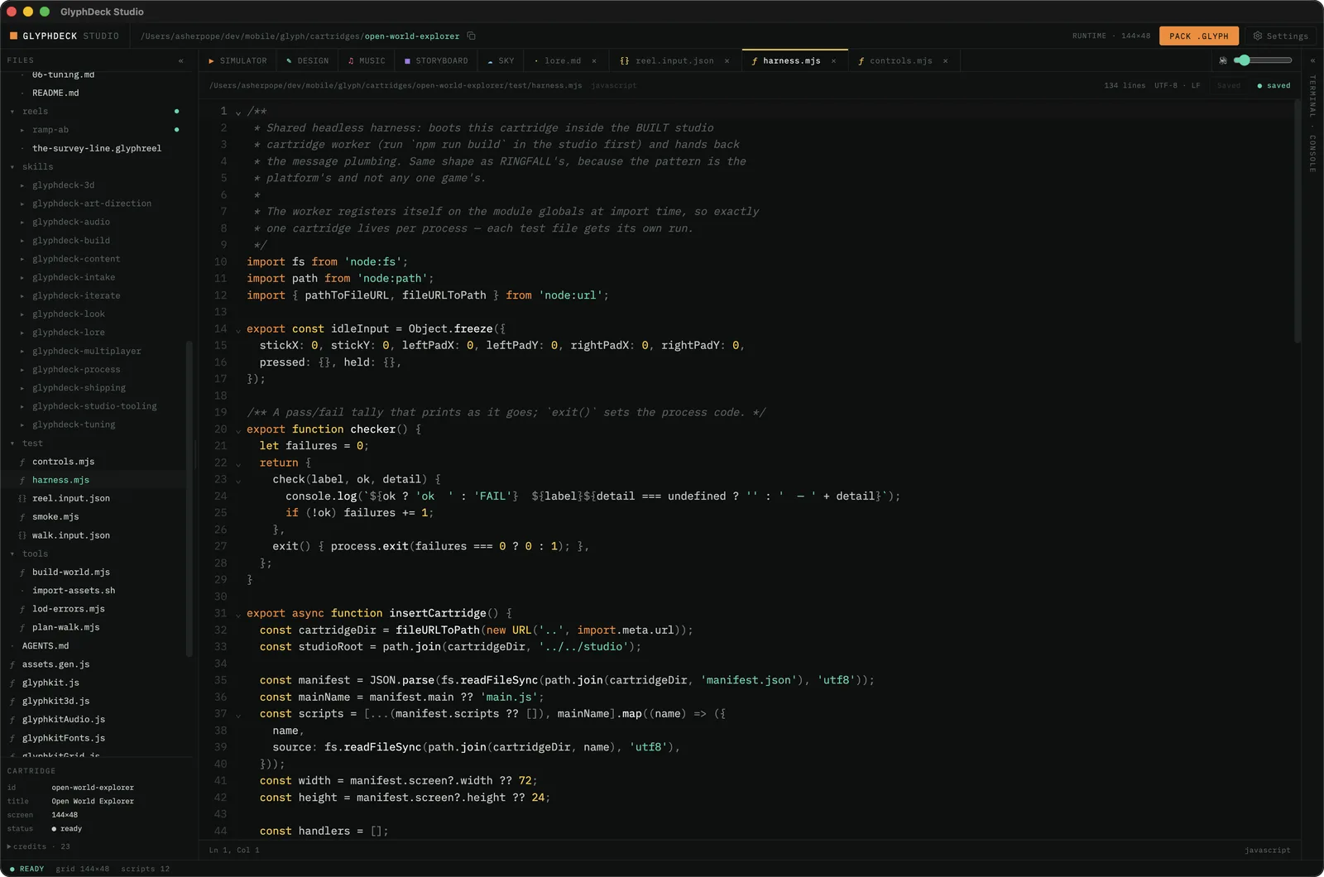Open the vertical Console panel label
Screen dimensions: 1324x877
(x=1312, y=153)
